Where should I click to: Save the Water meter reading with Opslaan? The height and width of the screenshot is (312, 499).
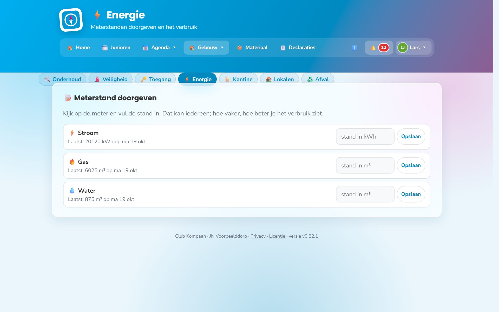click(411, 194)
